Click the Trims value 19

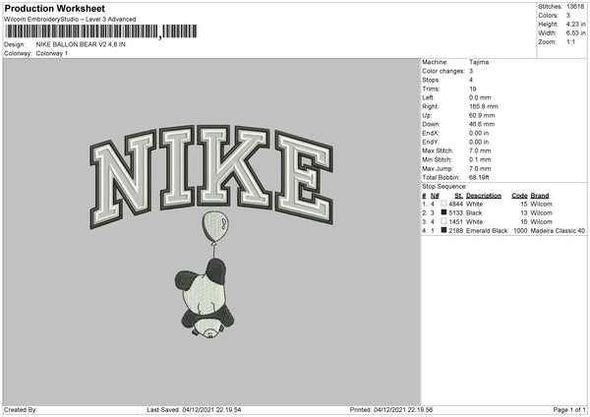tap(473, 89)
